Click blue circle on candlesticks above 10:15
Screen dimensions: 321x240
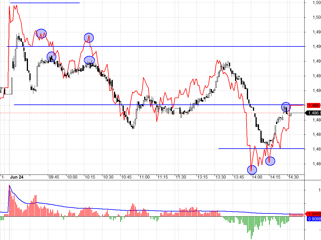point(89,60)
